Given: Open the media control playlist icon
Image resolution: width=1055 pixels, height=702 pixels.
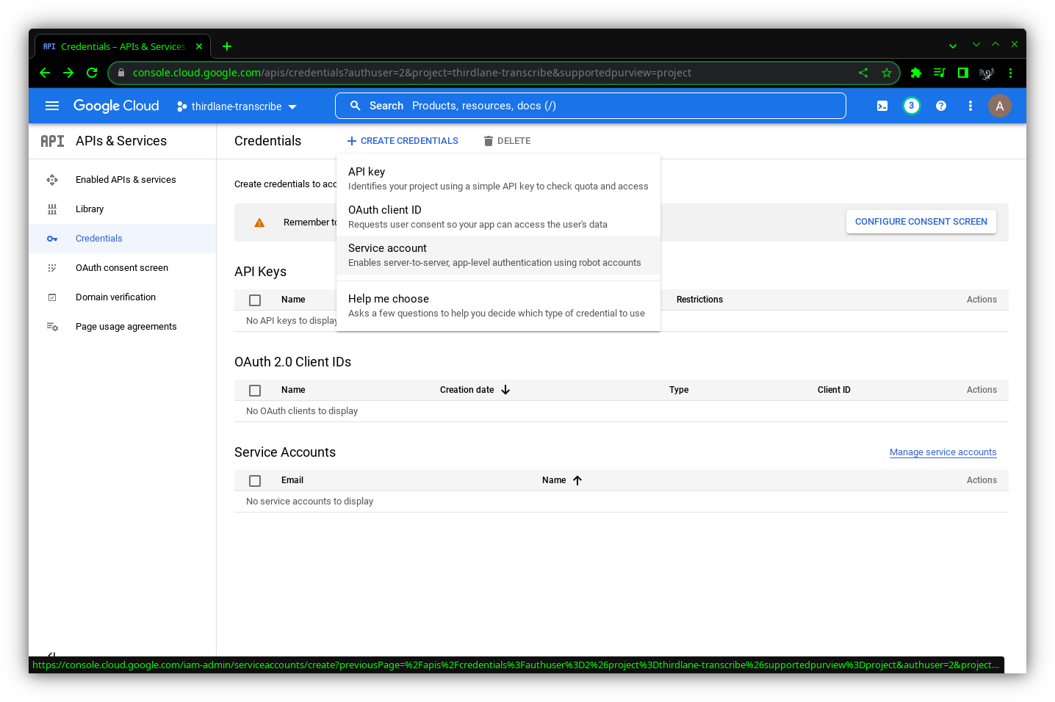Looking at the screenshot, I should [x=940, y=73].
